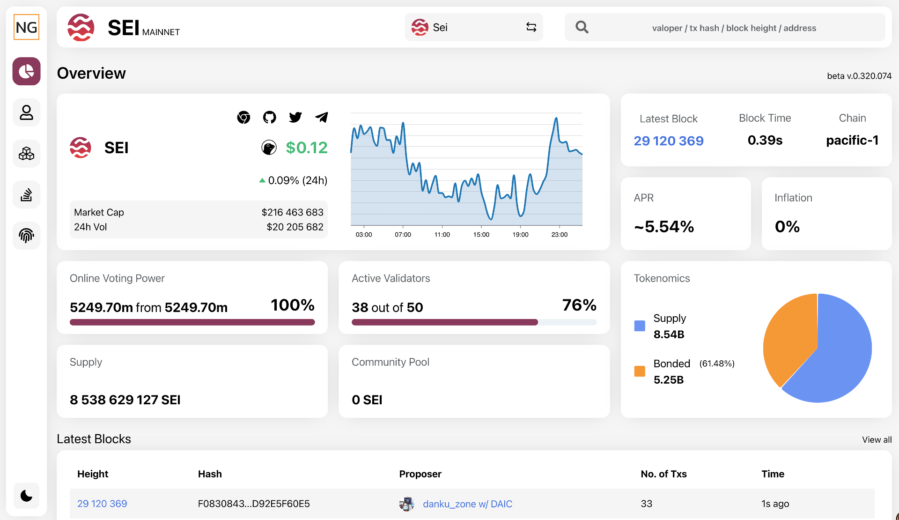This screenshot has width=899, height=520.
Task: Click the NG logo in sidebar
Action: coord(26,27)
